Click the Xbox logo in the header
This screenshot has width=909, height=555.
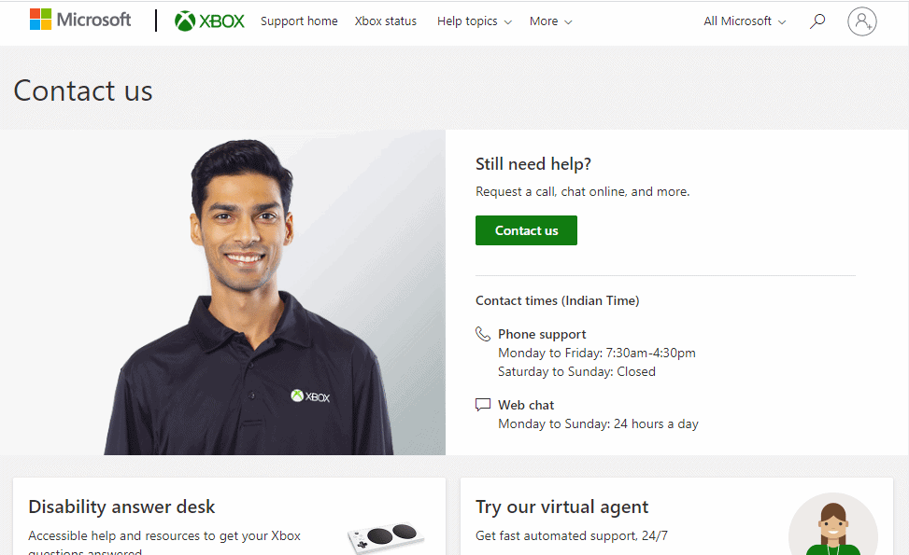point(209,20)
